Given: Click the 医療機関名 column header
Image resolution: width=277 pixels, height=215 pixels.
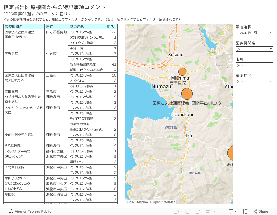Looking at the screenshot, I should [x=14, y=27].
